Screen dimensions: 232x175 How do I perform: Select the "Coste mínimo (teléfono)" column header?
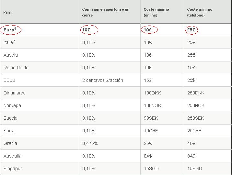200,12
